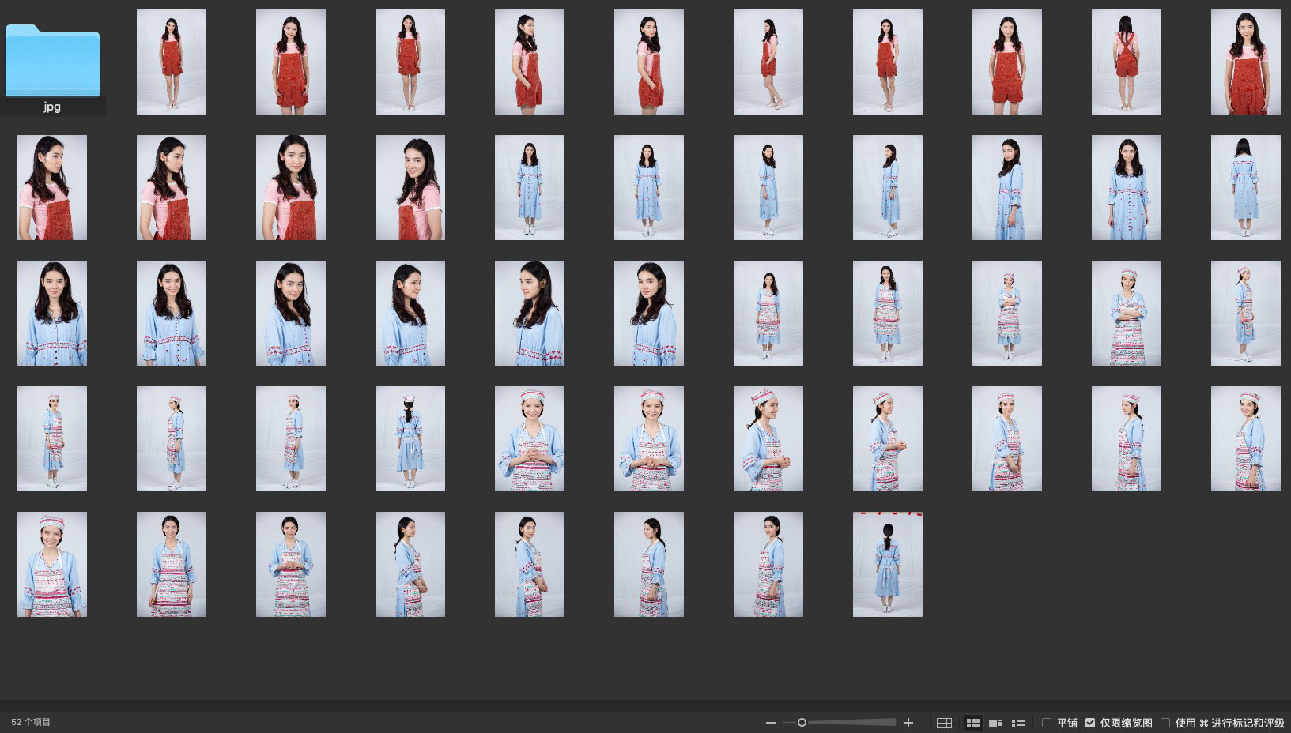Switch to list view
This screenshot has height=733, width=1291.
[1018, 723]
